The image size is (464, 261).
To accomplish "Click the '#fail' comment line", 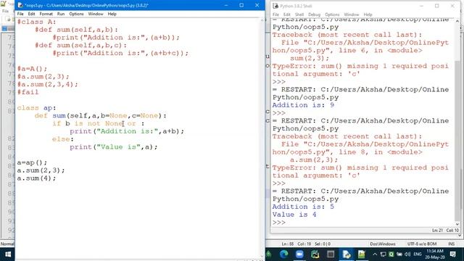I will [28, 92].
